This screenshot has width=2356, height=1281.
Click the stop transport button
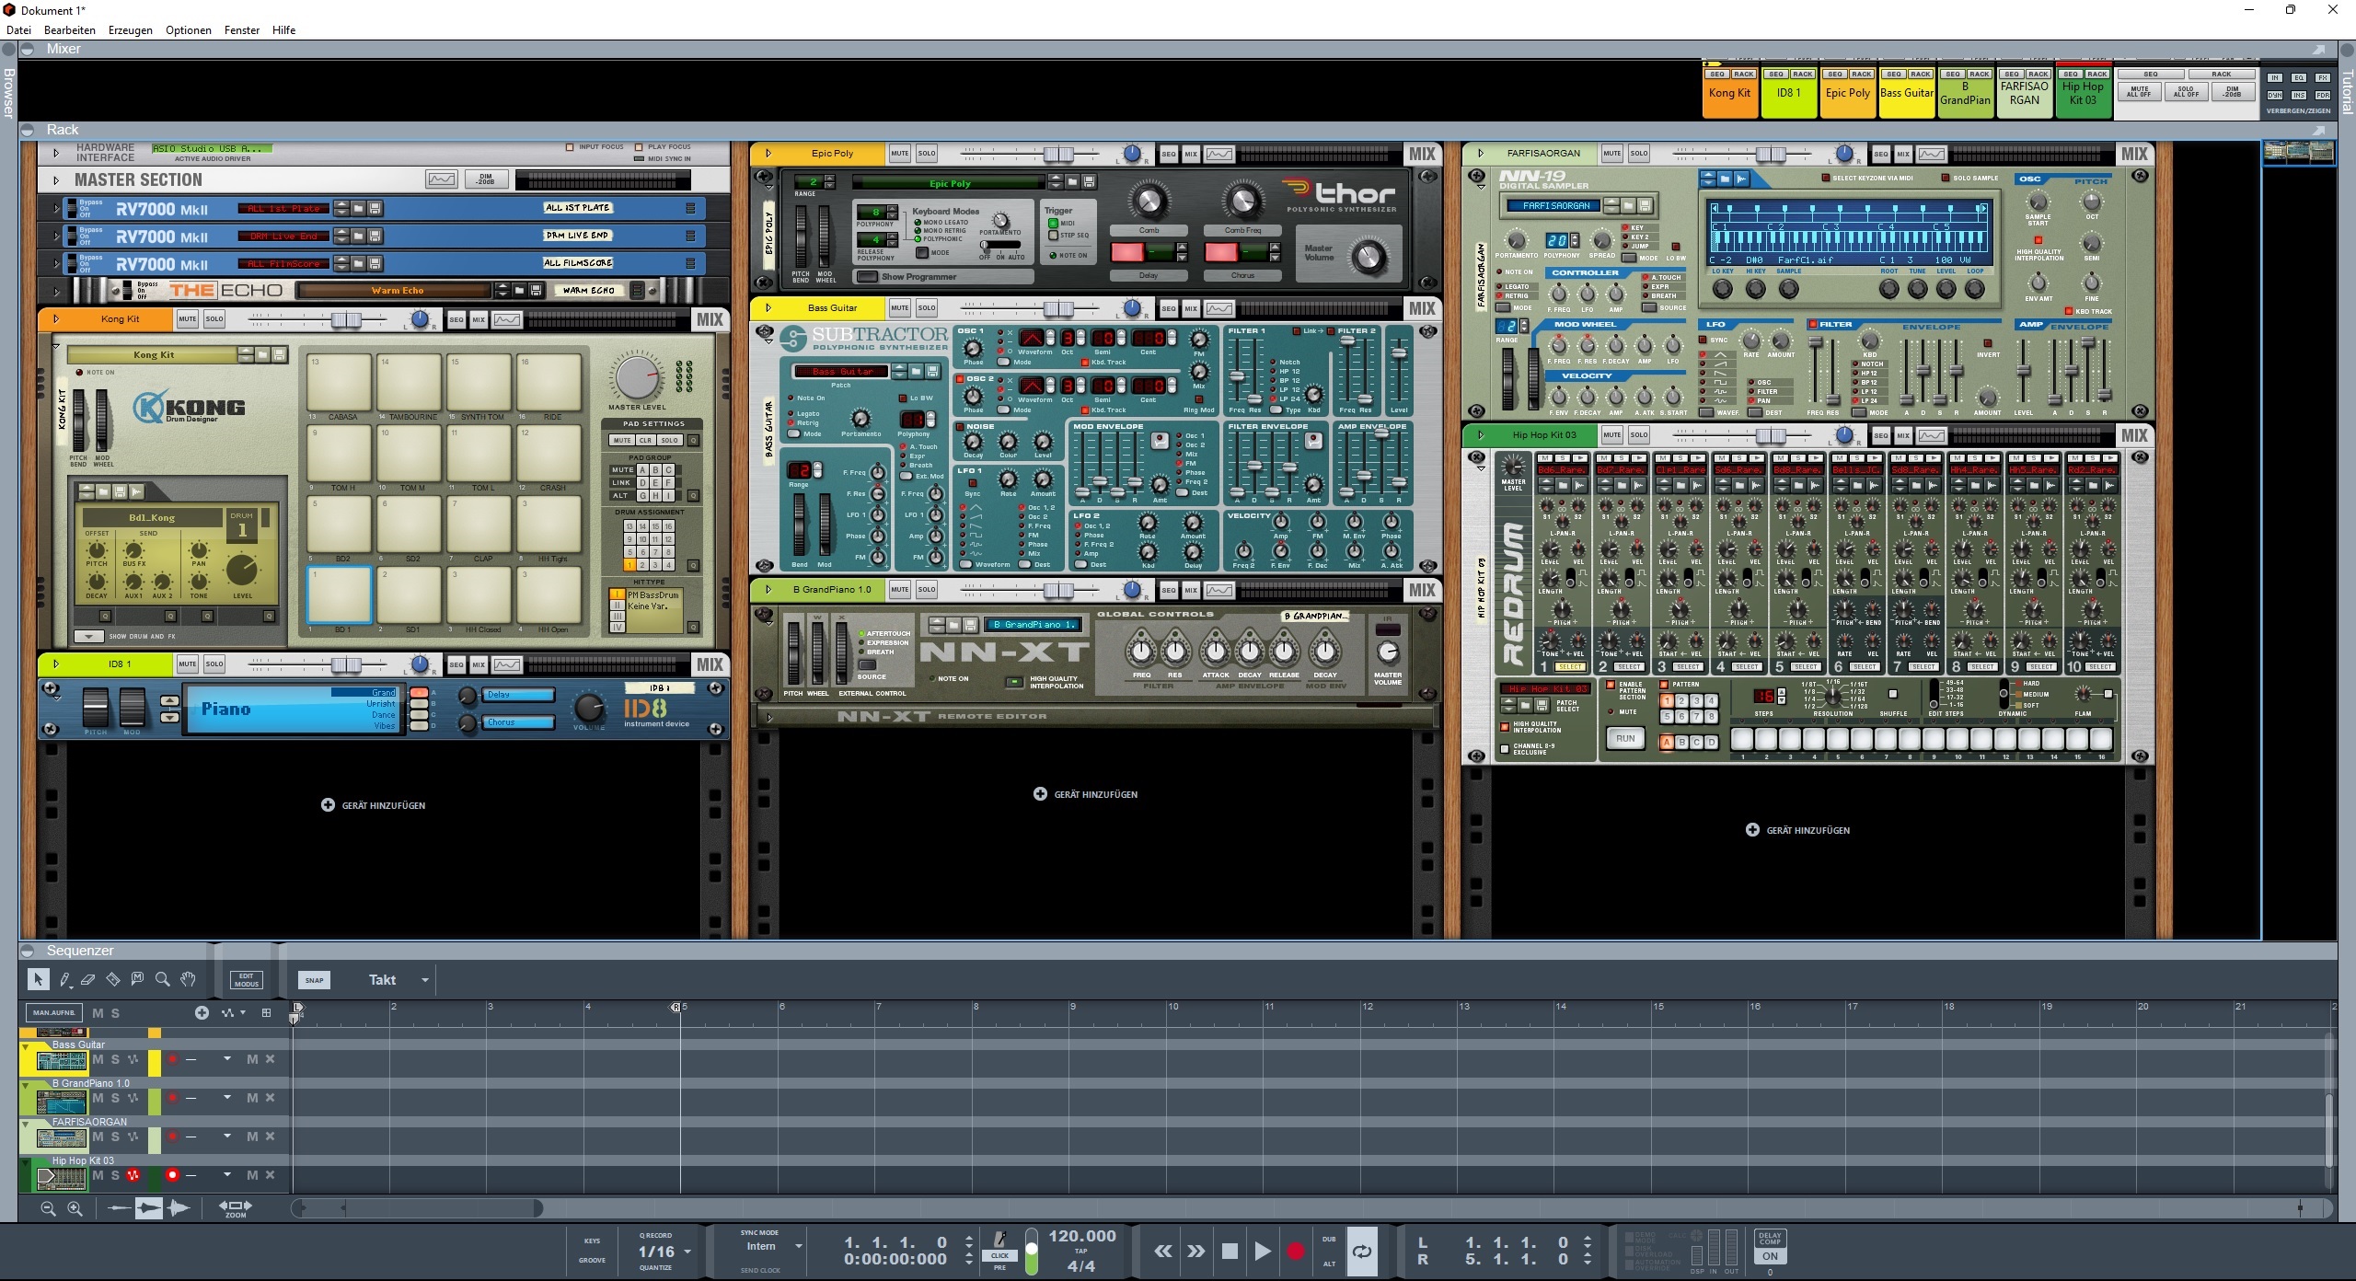1230,1251
